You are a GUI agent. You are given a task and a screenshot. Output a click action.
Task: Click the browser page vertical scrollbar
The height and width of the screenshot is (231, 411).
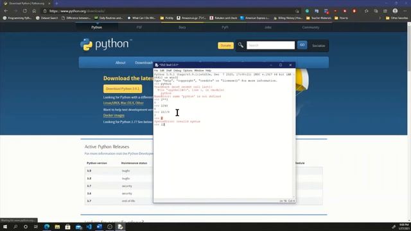click(409, 122)
